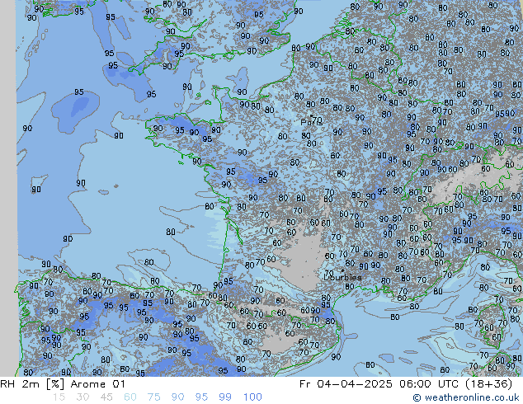Select the legend value 100
The height and width of the screenshot is (404, 523).
point(252,397)
